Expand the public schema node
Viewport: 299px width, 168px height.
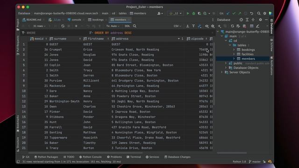pos(226,63)
